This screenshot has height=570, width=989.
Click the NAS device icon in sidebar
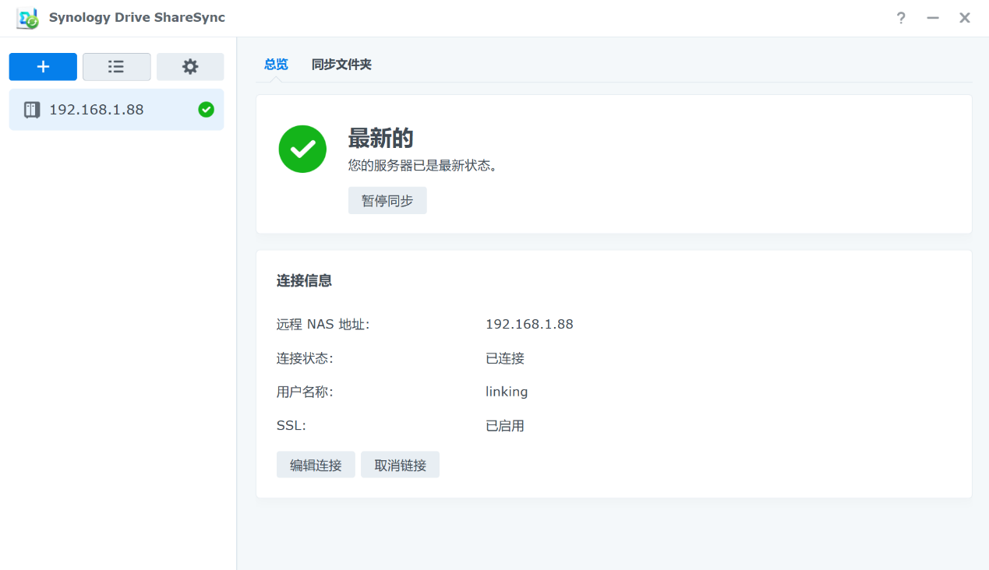[x=32, y=110]
